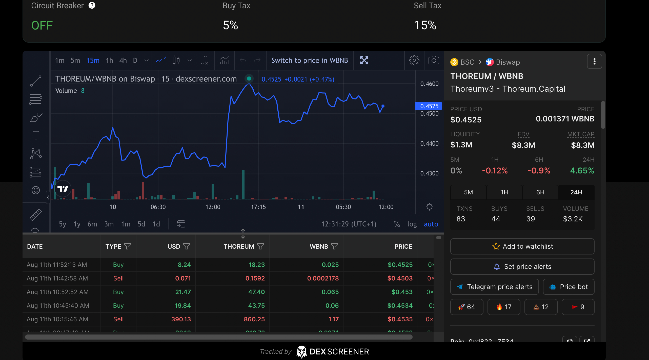Open Telegram price alerts
649x360 pixels.
point(494,287)
